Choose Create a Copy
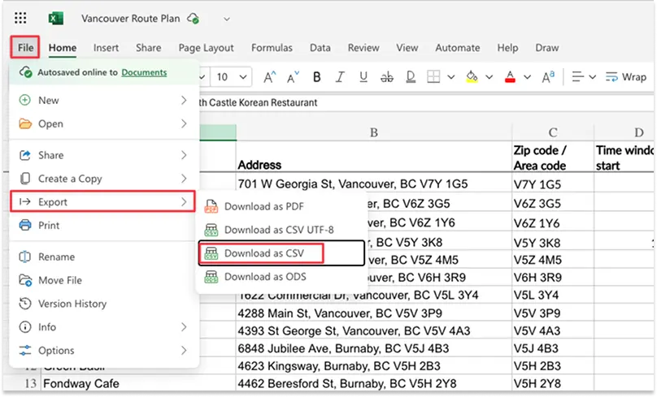 coord(103,179)
